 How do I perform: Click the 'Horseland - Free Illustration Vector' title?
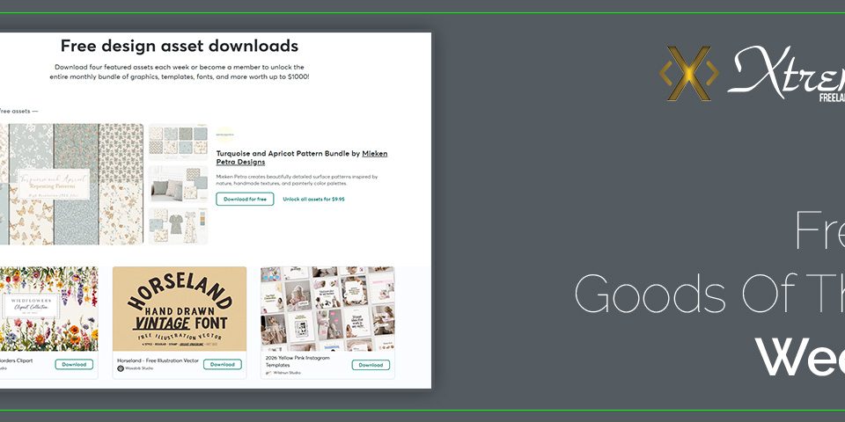point(158,360)
